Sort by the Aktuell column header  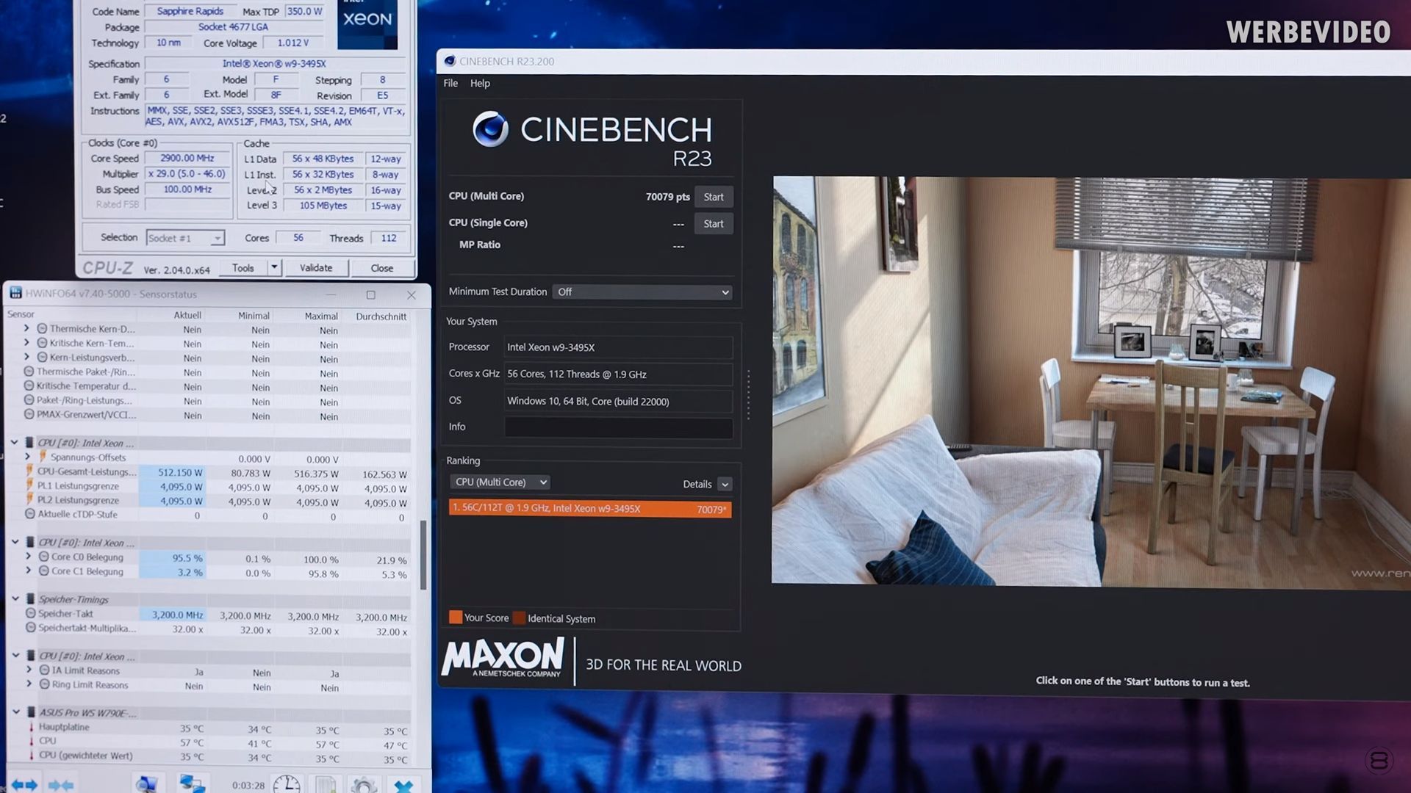point(187,315)
